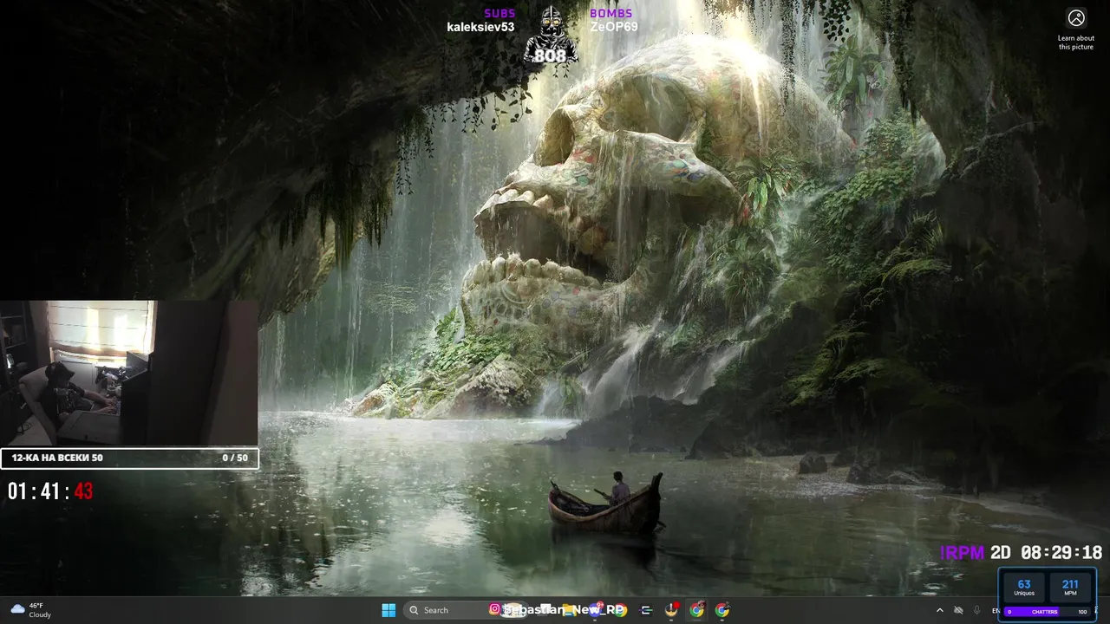
Task: Click the latest sub name kaleksiev53
Action: [480, 27]
